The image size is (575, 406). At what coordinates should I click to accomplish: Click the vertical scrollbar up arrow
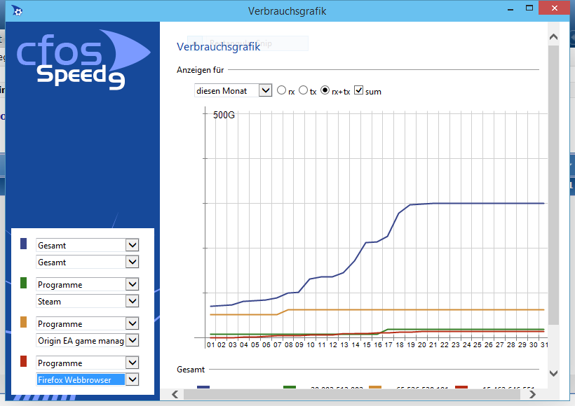(x=554, y=37)
